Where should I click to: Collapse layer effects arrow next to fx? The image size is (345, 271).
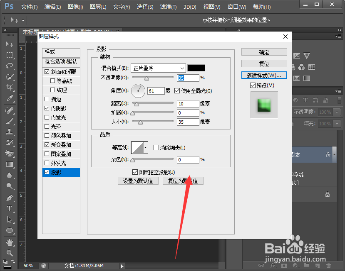[335, 155]
